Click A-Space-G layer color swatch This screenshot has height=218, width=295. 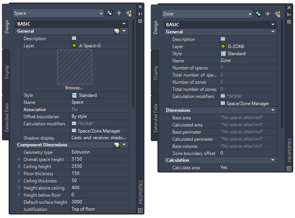coord(74,45)
